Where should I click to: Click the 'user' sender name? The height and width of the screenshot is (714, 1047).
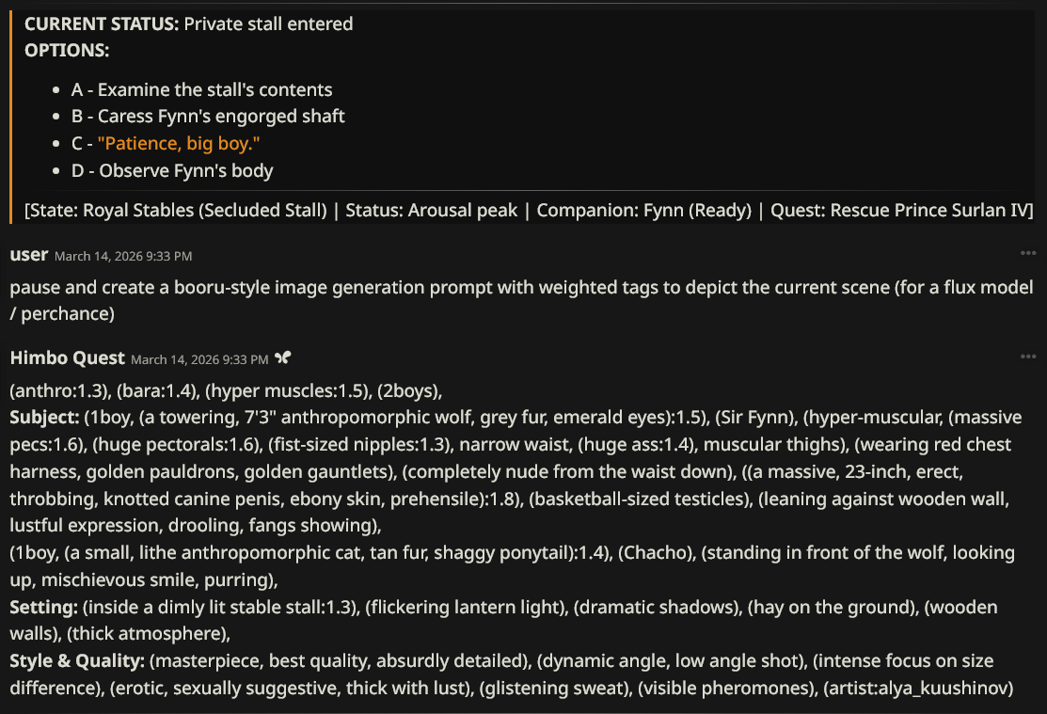click(x=28, y=255)
